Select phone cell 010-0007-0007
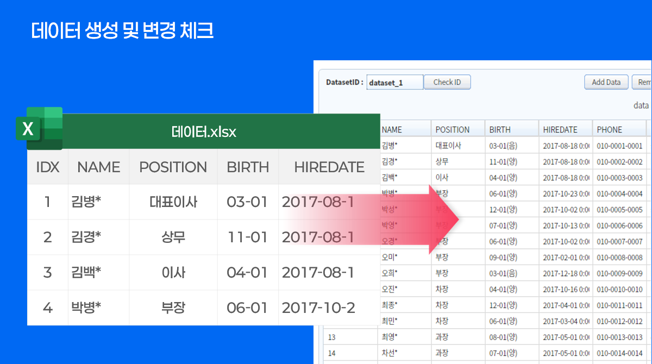 pos(620,241)
